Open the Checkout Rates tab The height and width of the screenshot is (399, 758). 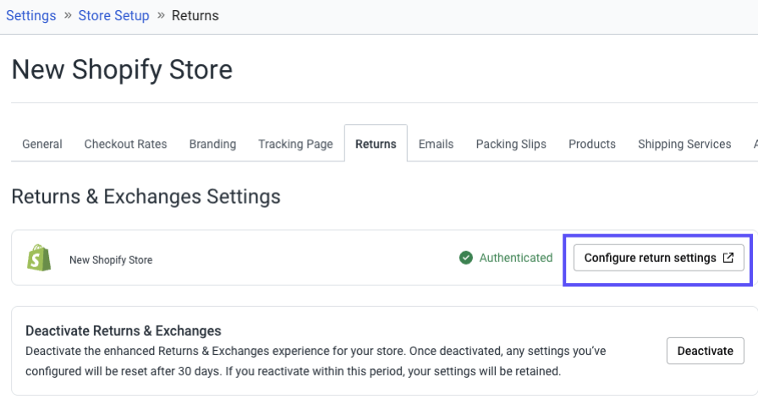pyautogui.click(x=126, y=144)
